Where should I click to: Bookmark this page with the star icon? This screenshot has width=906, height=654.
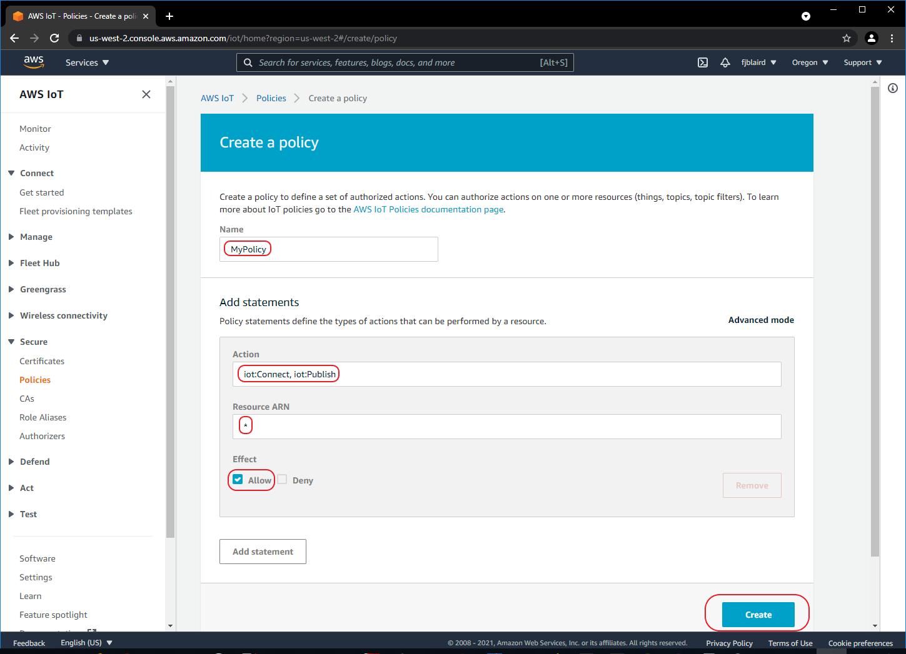(x=847, y=38)
